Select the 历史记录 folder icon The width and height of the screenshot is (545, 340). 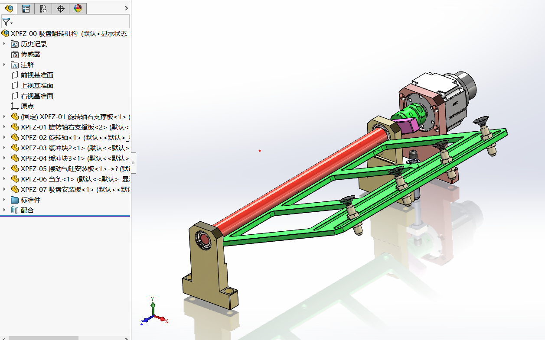coord(15,44)
